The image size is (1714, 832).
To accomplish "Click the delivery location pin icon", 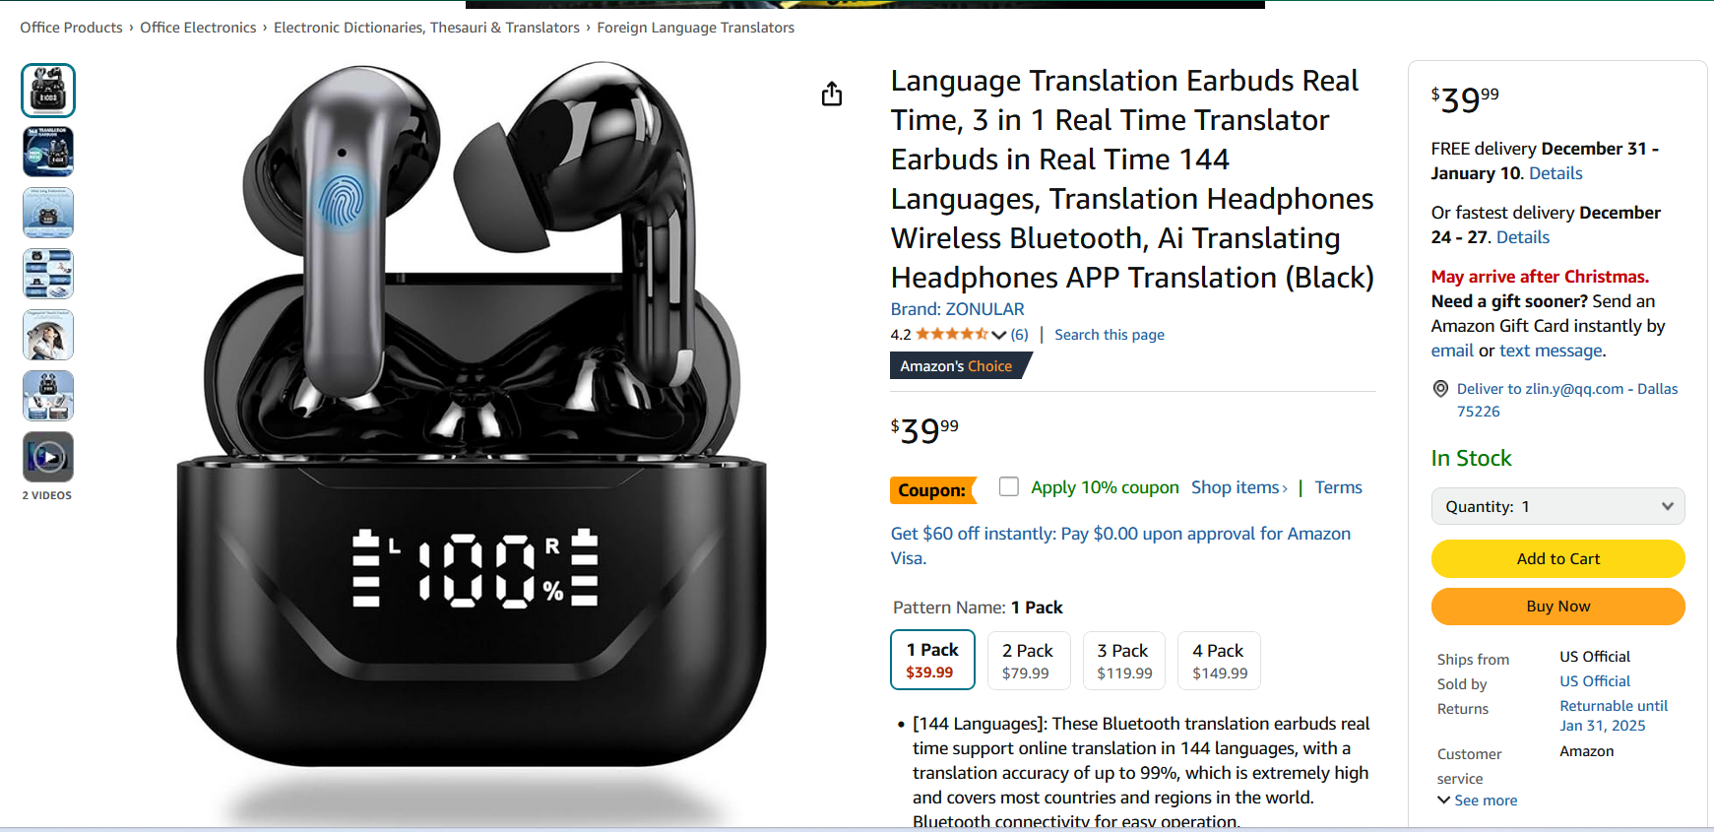I will coord(1440,389).
